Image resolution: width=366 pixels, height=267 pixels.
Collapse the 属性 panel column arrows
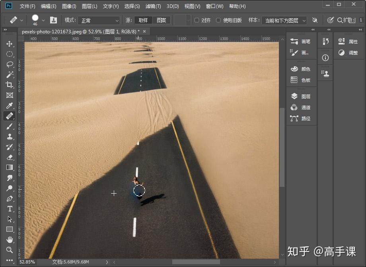(360, 30)
